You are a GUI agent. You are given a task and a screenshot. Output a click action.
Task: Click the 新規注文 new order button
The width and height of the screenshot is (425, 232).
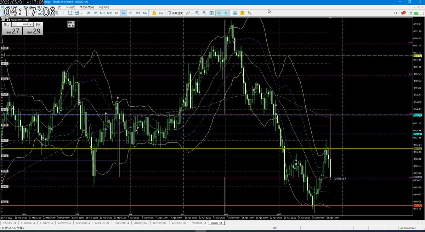[x=175, y=13]
